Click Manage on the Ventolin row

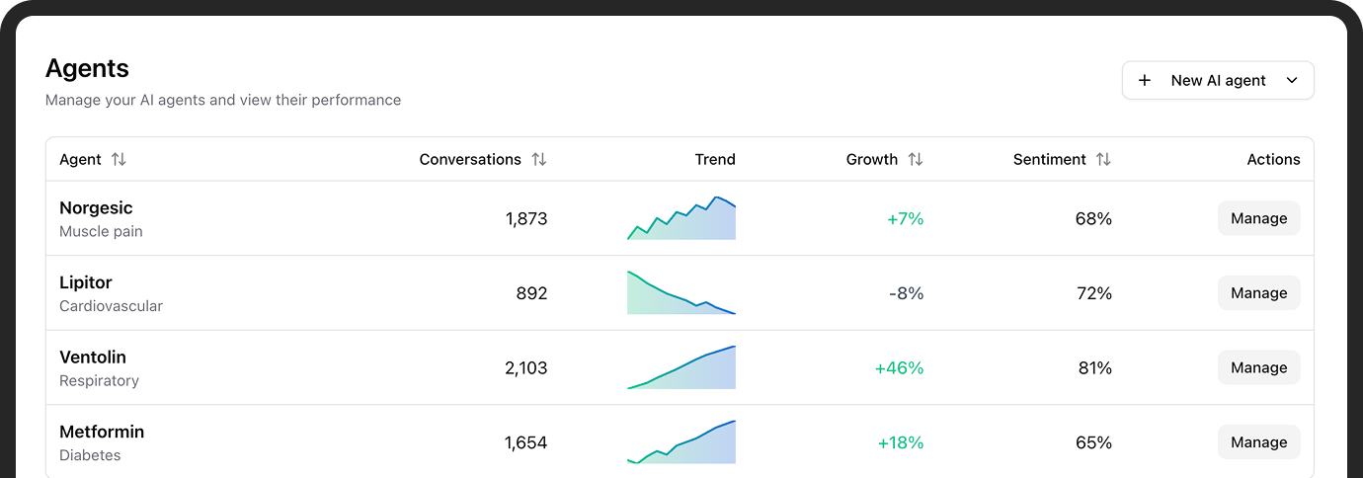[1258, 367]
